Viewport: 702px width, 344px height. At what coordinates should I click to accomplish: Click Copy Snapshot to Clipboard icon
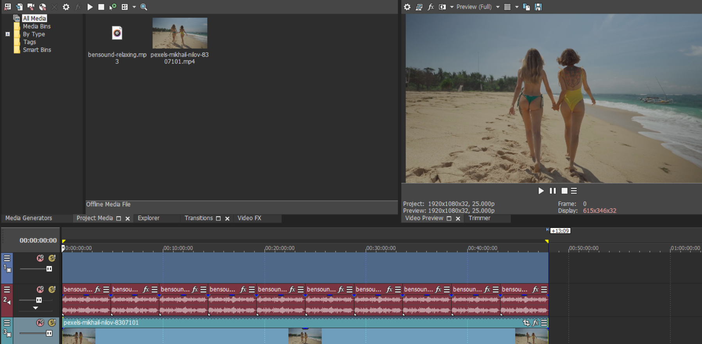click(x=526, y=7)
